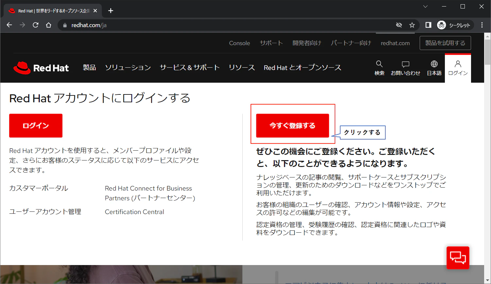Screen dimensions: 491x284
Task: Click the 今すぐ登録する button
Action: (292, 125)
